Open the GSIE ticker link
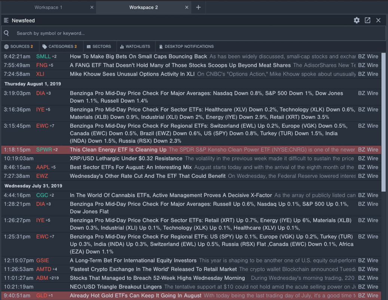 coord(43,260)
